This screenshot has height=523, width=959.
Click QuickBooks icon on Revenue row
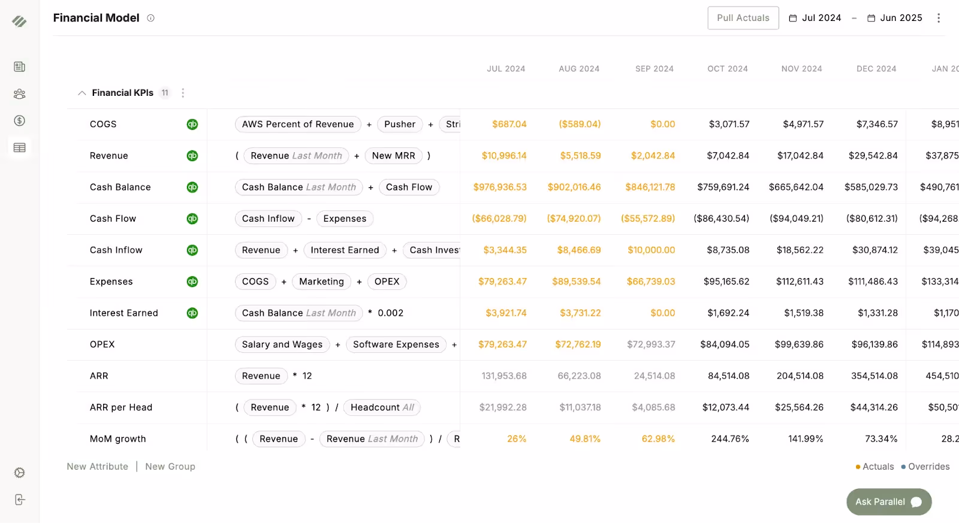click(192, 156)
